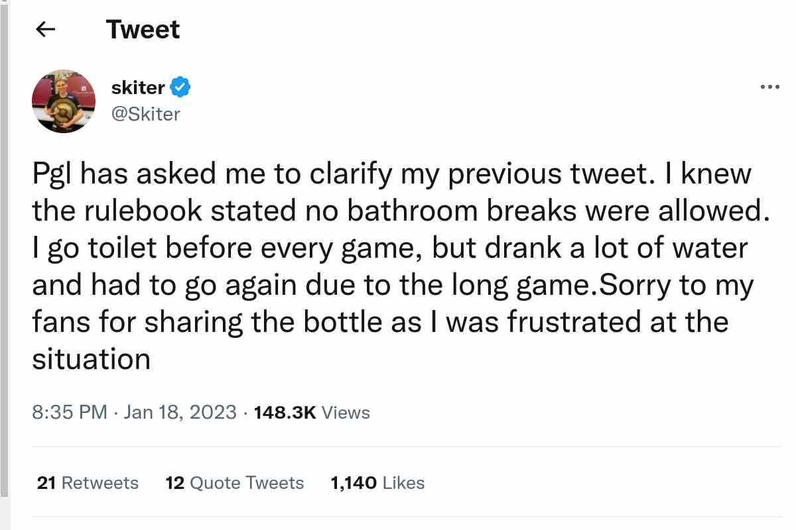Open skiter's profile picture
Viewport: 796px width, 530px height.
64,101
